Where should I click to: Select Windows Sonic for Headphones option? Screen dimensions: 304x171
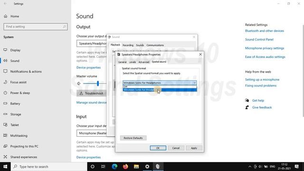click(160, 90)
